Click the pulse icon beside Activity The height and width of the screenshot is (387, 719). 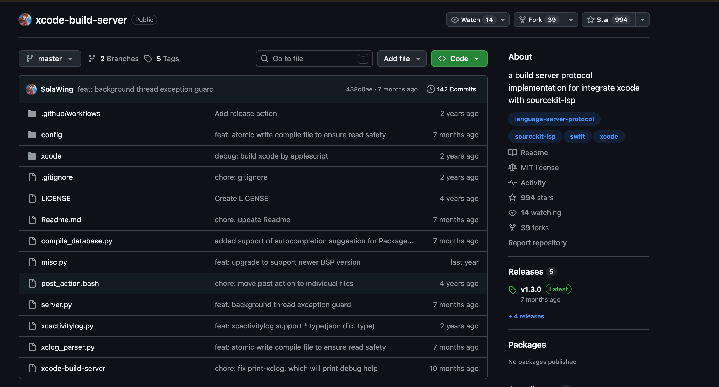coord(512,182)
